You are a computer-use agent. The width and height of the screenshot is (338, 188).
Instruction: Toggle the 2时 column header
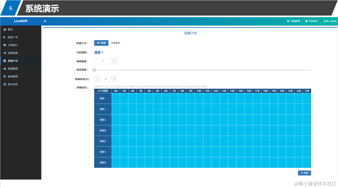pos(132,91)
